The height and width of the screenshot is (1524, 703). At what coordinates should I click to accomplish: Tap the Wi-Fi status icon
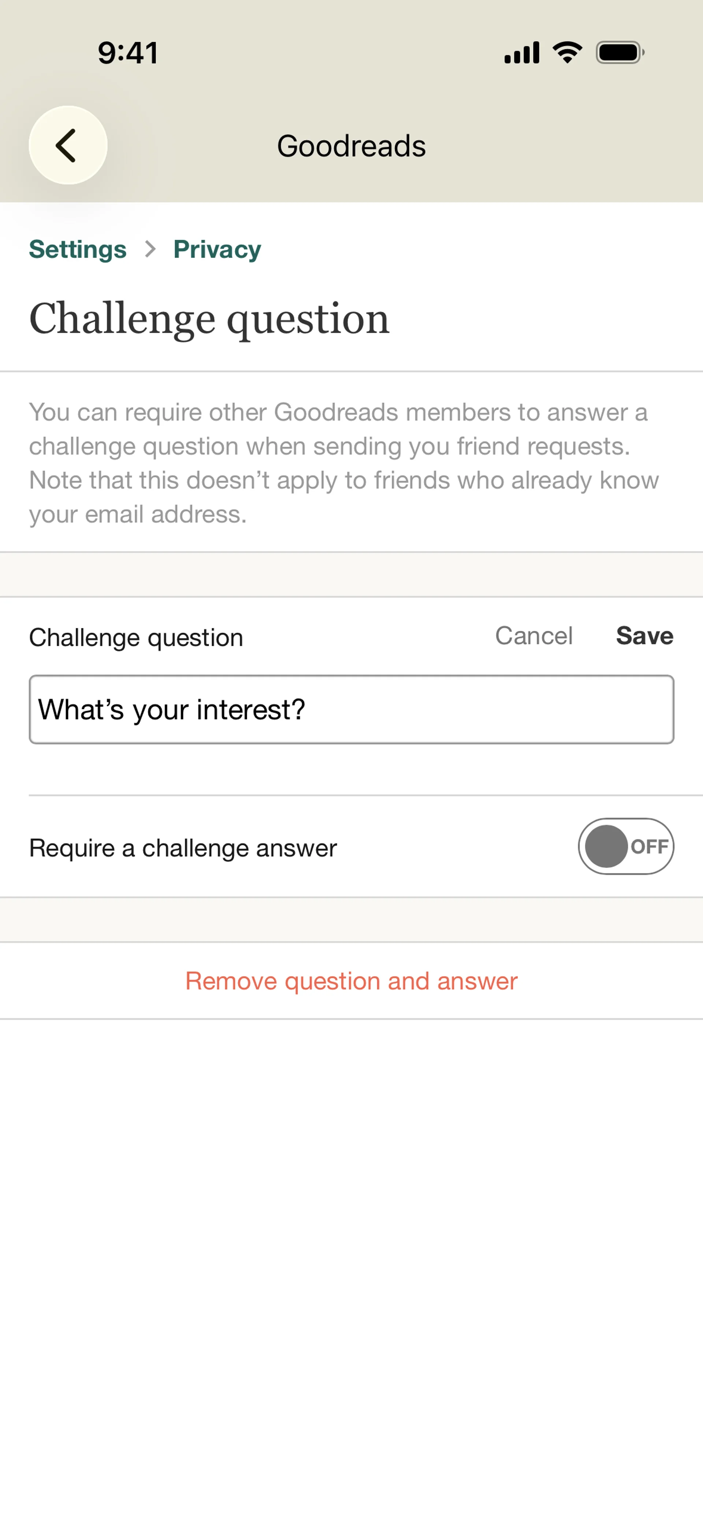567,53
